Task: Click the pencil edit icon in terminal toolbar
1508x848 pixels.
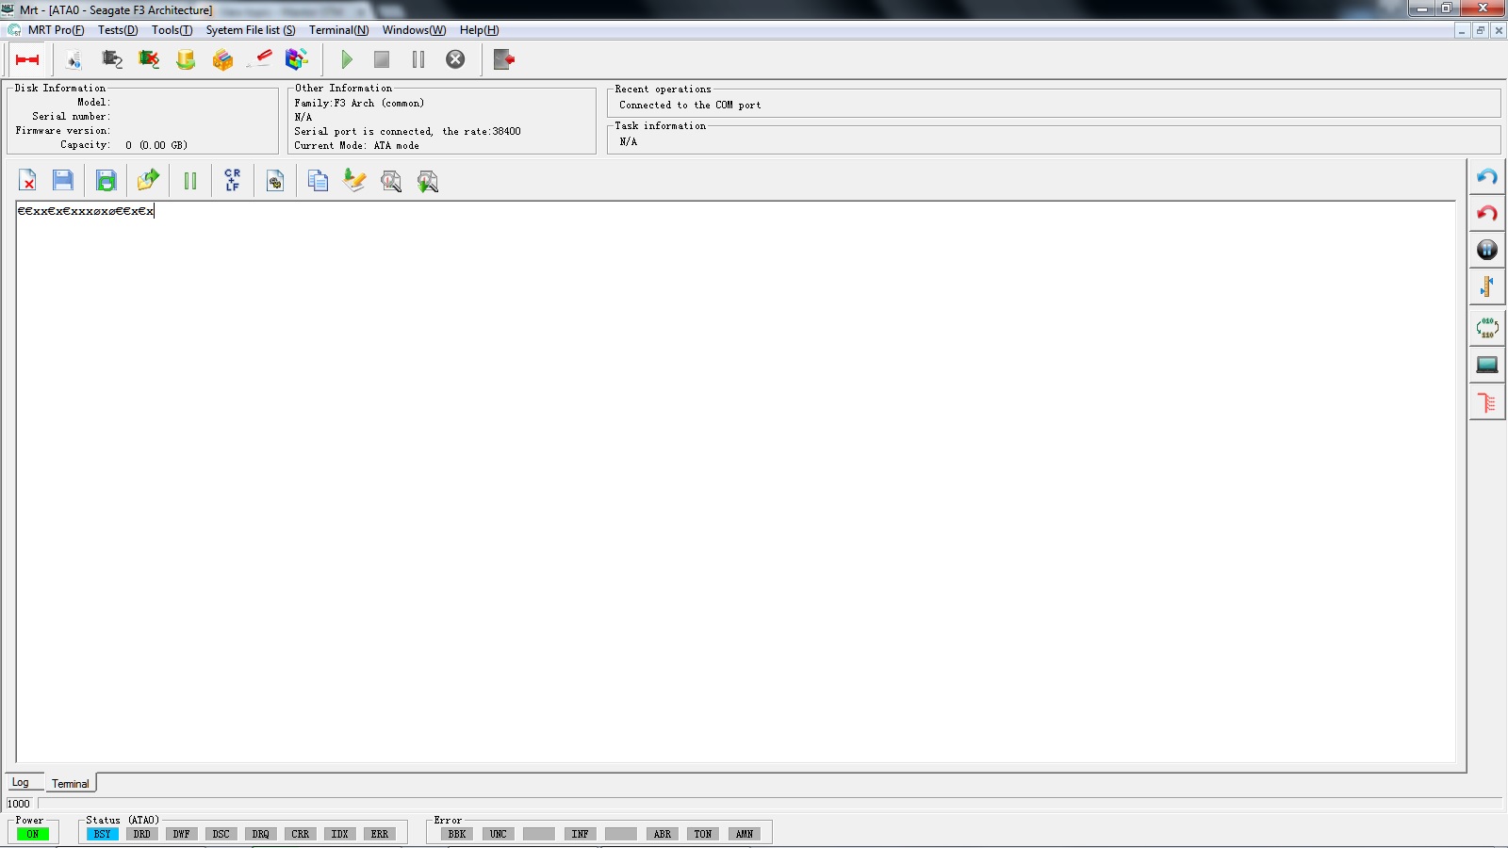Action: click(x=354, y=180)
